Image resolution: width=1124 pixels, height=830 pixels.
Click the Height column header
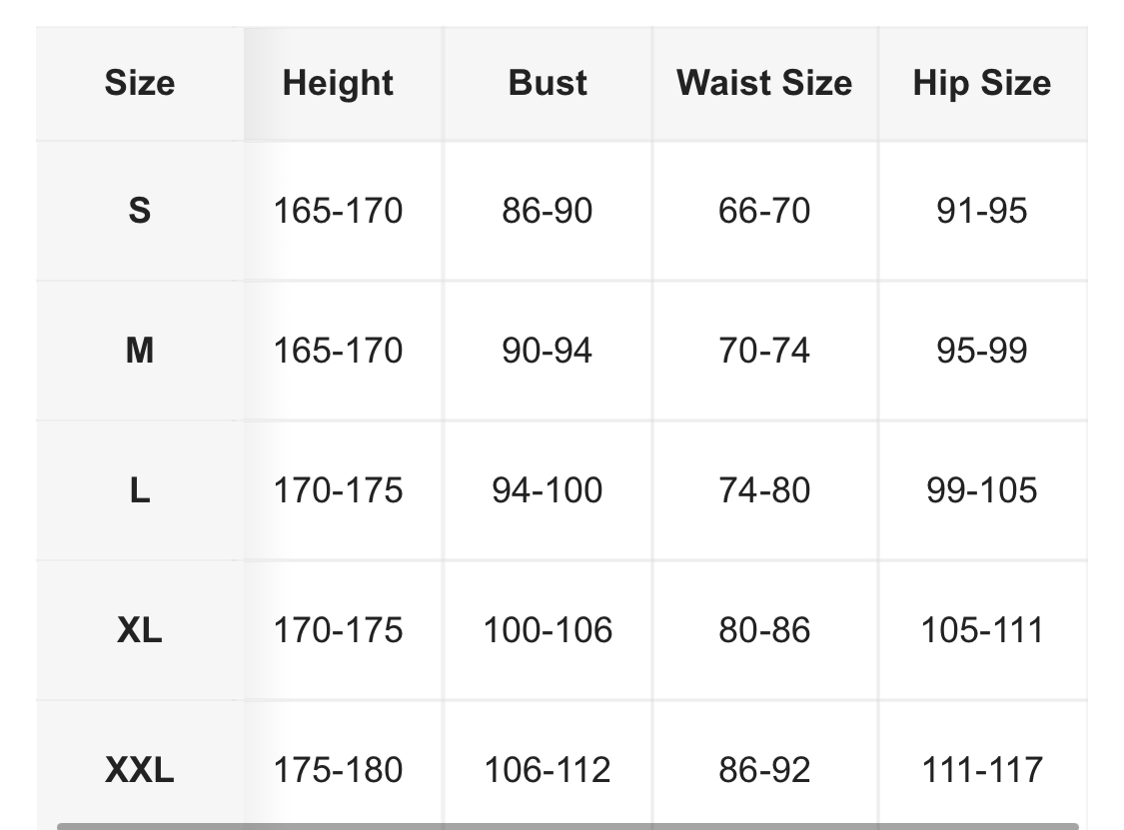[338, 83]
